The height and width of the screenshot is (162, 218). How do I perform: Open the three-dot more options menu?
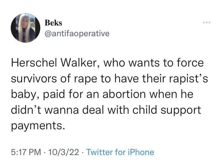(206, 22)
